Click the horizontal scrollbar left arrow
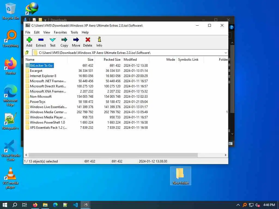The width and height of the screenshot is (279, 209). pyautogui.click(x=26, y=155)
